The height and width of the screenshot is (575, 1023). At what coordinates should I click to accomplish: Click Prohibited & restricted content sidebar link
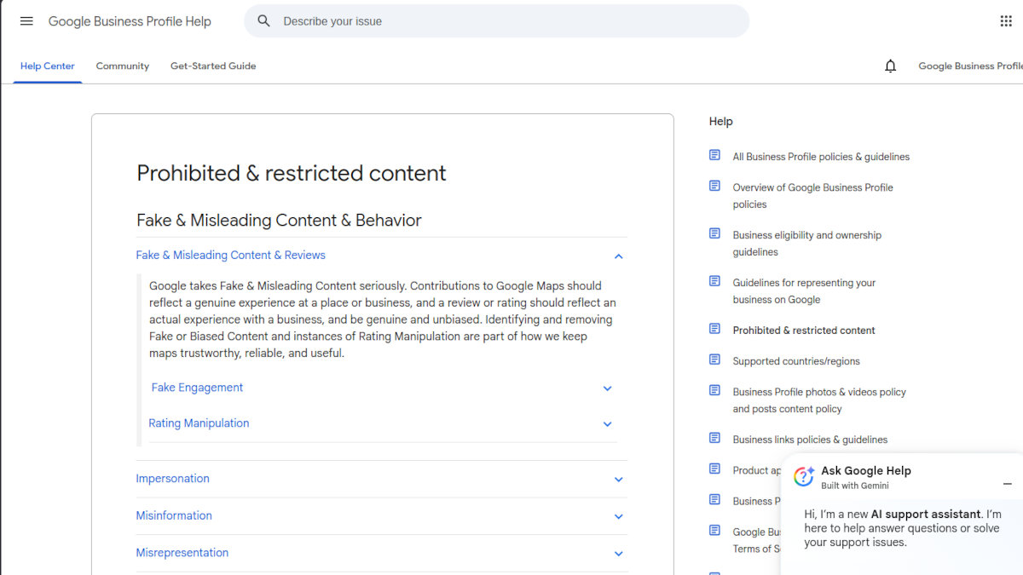(x=804, y=331)
